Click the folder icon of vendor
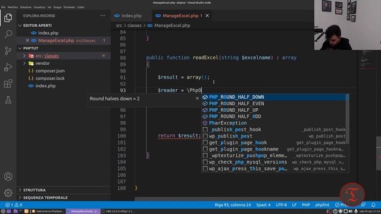 pos(31,63)
